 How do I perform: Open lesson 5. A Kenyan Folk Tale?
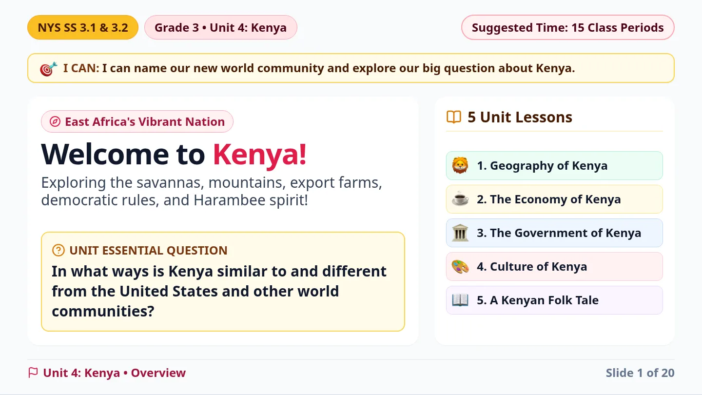click(x=554, y=300)
